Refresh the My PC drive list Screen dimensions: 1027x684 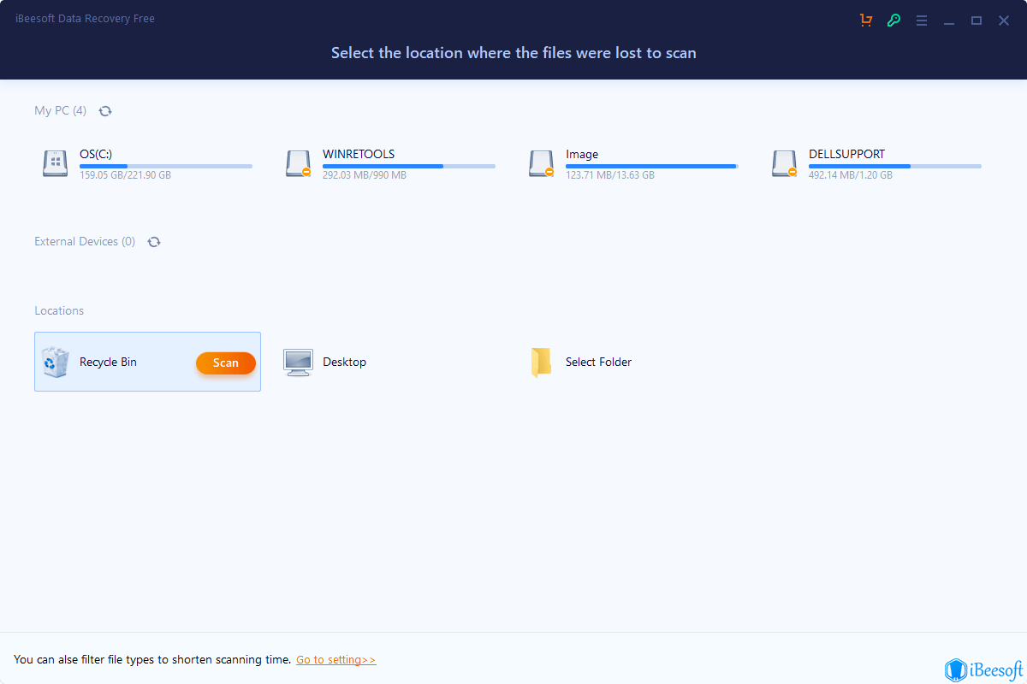[x=105, y=110]
